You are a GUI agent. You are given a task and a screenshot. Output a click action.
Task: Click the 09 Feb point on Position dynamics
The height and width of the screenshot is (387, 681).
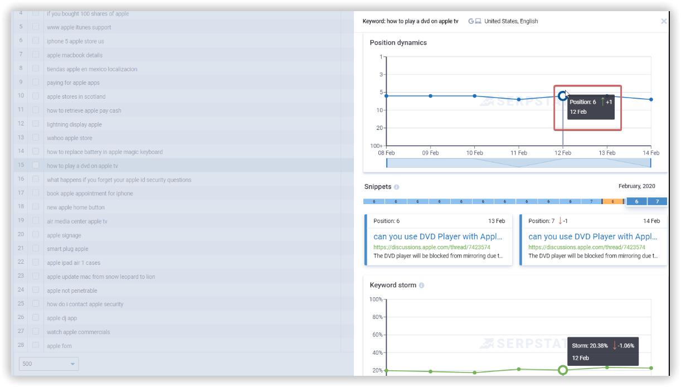coord(430,96)
